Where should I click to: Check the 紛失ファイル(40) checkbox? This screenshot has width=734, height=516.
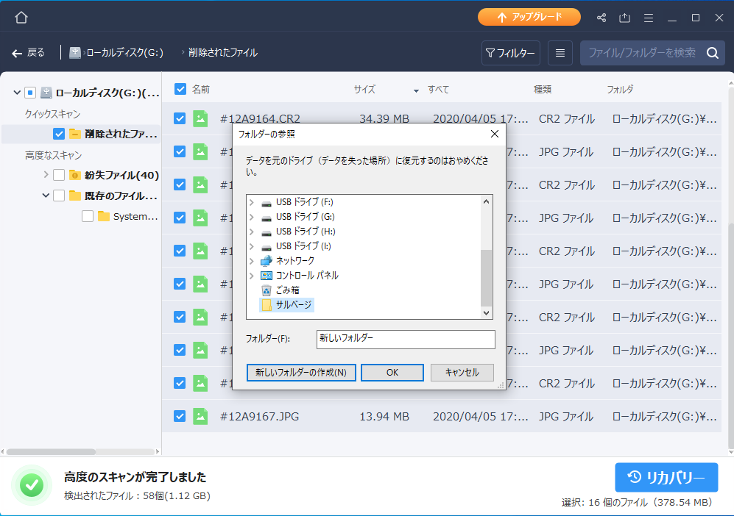tap(59, 175)
